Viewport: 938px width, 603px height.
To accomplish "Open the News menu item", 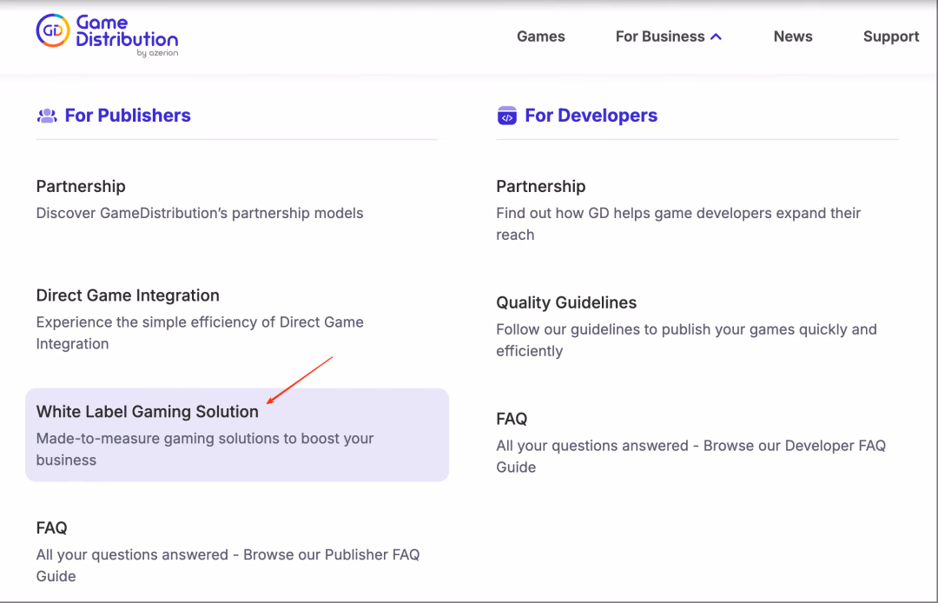I will 793,36.
